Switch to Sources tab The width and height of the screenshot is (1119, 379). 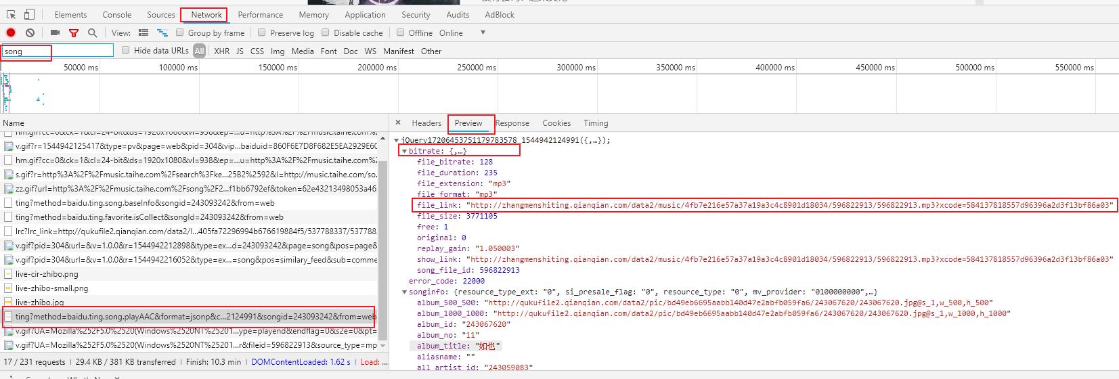(161, 14)
